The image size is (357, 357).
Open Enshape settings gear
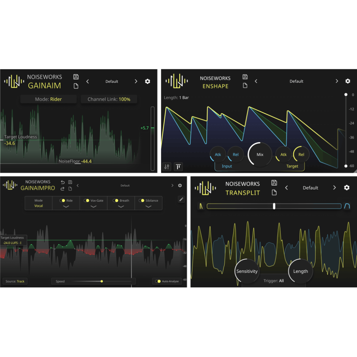348,81
